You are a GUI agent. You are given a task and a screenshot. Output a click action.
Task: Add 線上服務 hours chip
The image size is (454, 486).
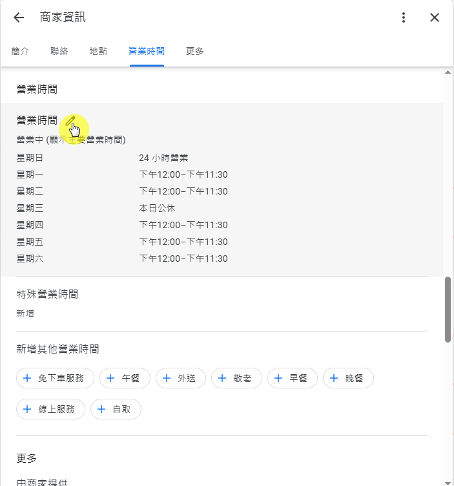(50, 409)
